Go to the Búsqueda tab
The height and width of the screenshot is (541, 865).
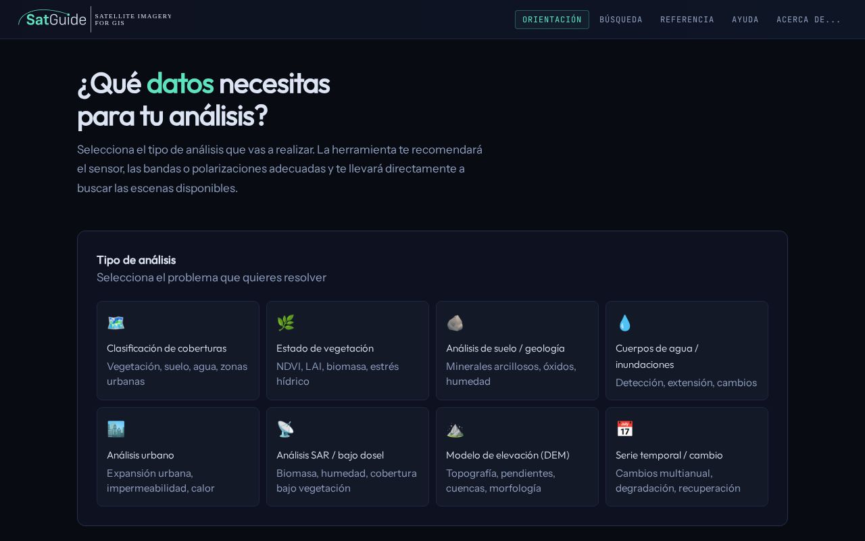click(621, 20)
